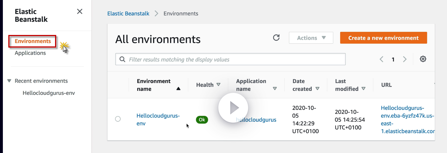Open Environments in the sidebar
This screenshot has height=153, width=447.
[33, 41]
